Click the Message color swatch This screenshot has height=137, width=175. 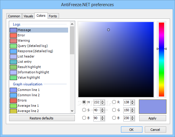click(13, 30)
